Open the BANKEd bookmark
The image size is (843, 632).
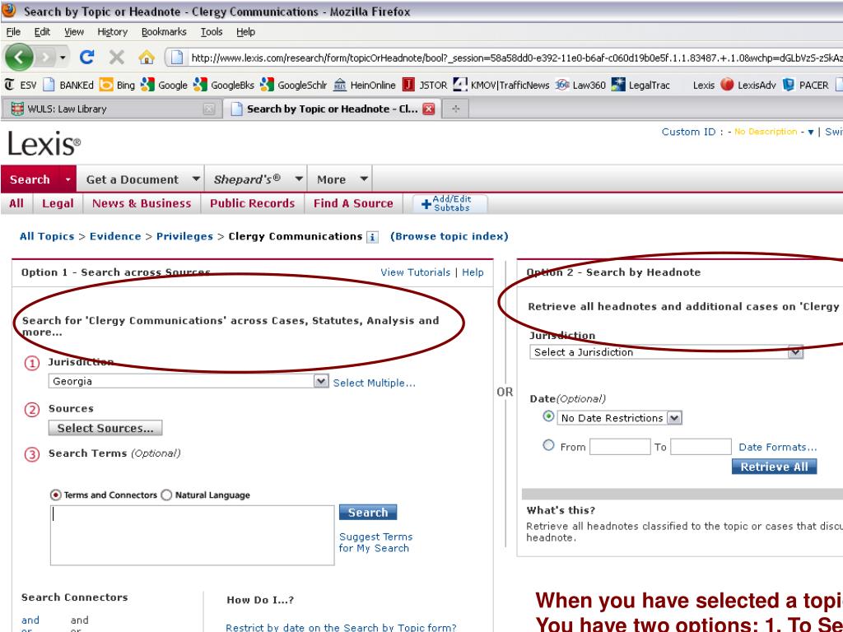point(68,85)
